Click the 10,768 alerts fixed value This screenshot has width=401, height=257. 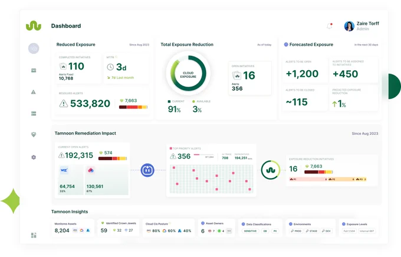pyautogui.click(x=66, y=78)
